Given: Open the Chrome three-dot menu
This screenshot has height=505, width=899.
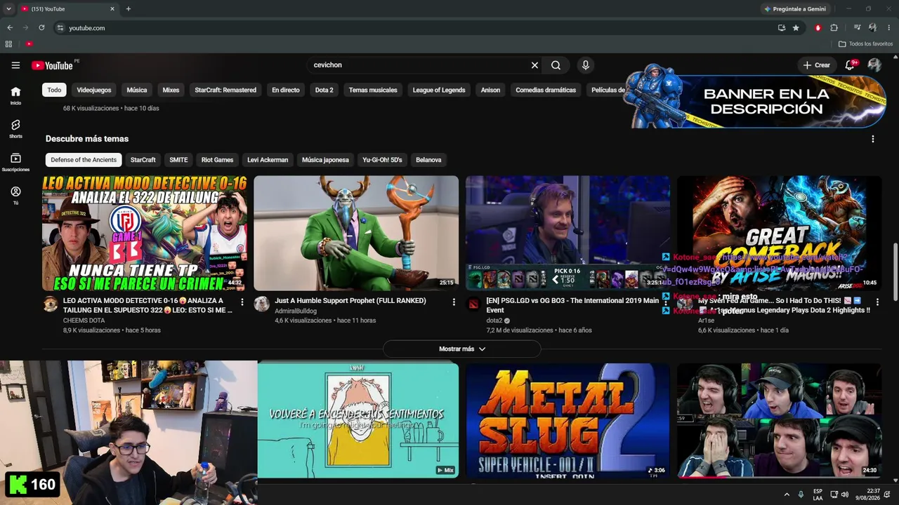Looking at the screenshot, I should click(888, 28).
